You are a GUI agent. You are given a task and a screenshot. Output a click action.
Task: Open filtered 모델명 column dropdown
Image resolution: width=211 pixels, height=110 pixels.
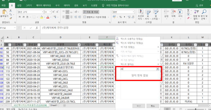tap(79, 45)
